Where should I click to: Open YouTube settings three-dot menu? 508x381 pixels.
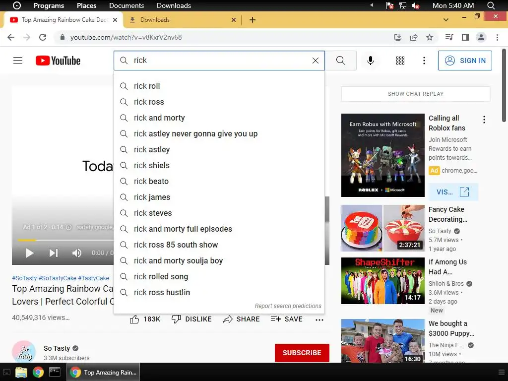click(424, 61)
